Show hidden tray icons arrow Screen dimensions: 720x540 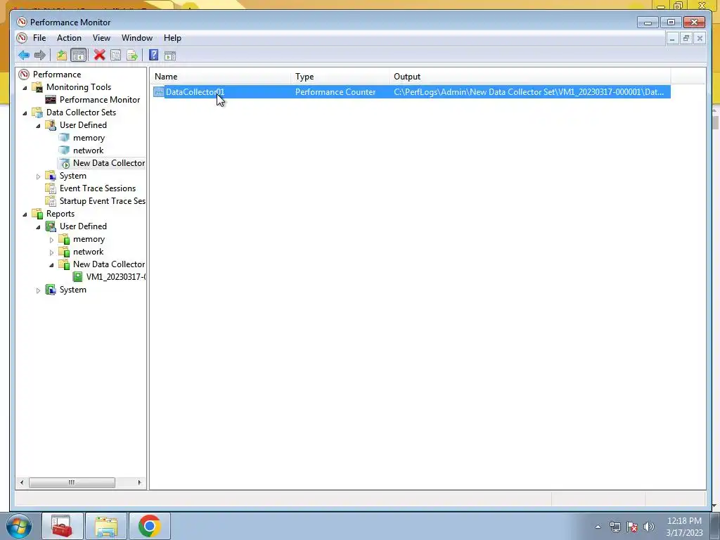(x=598, y=527)
